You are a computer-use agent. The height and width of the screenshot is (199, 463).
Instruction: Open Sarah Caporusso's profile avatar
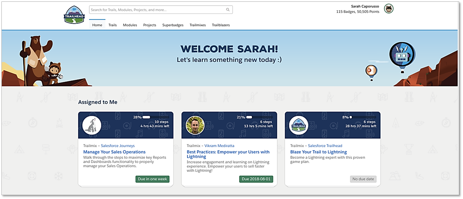[389, 9]
